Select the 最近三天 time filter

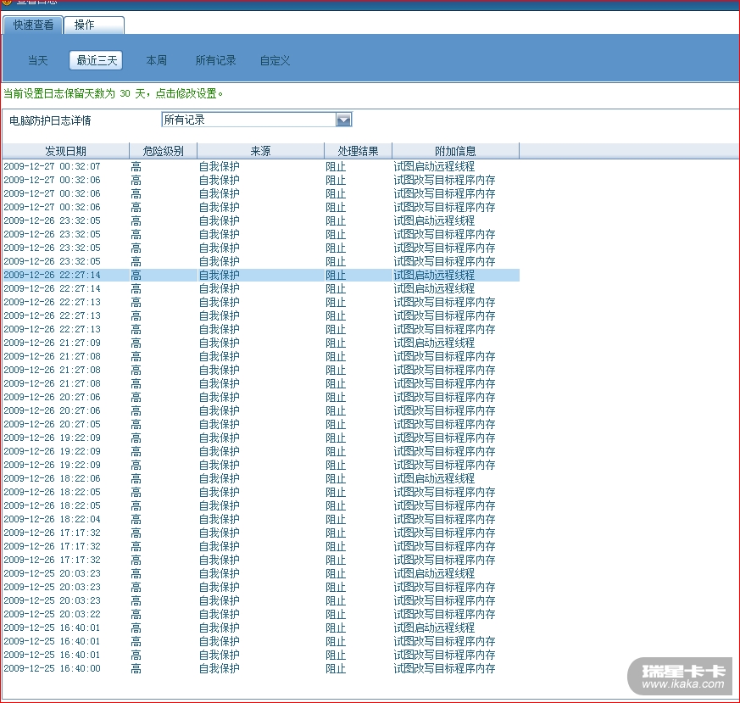[95, 60]
